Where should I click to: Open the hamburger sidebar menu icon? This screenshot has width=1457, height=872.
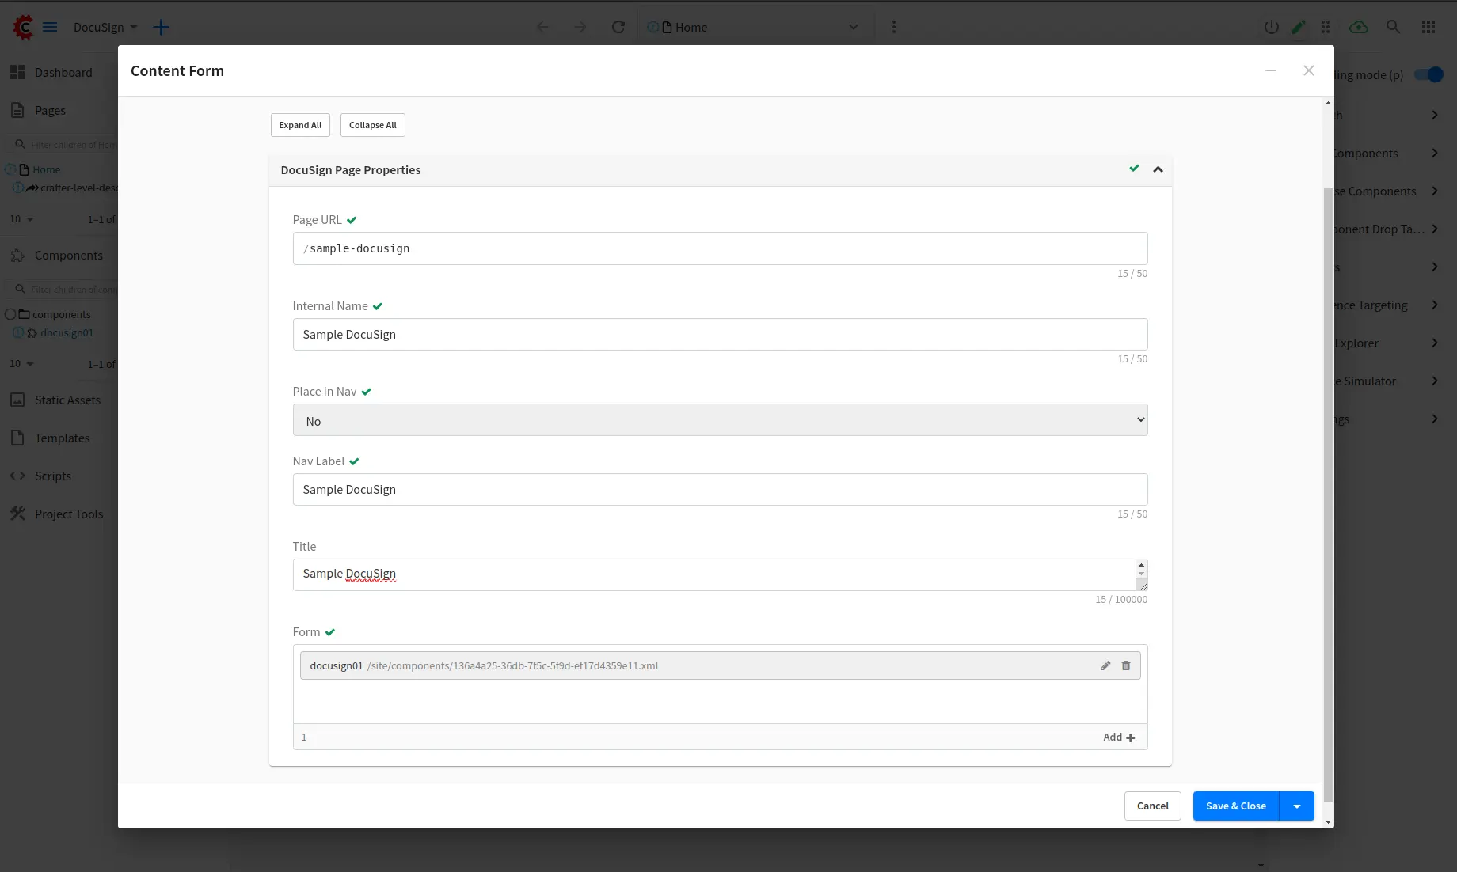[50, 27]
